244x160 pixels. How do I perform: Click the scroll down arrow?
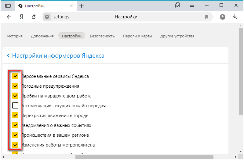click(x=241, y=151)
